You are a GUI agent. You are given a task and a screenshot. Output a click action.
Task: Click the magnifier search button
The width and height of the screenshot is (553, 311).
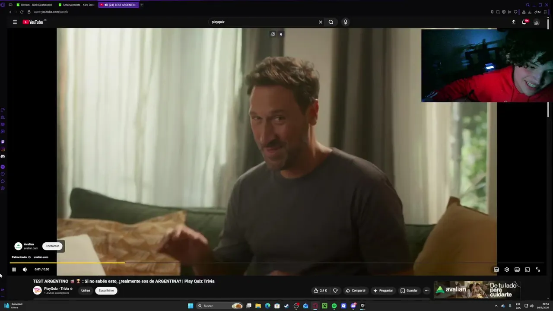click(x=331, y=22)
